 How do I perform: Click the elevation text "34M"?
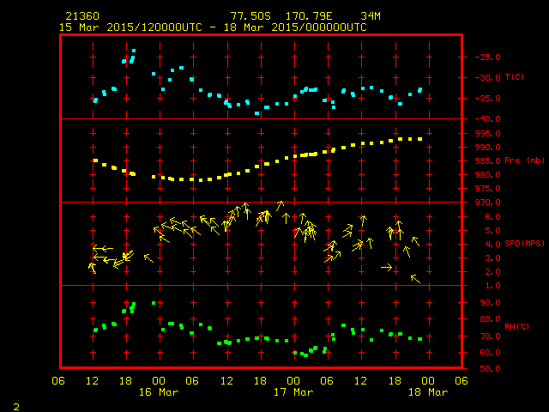(x=371, y=16)
